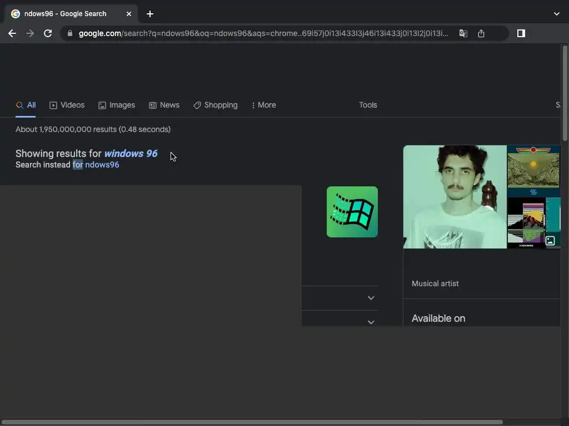Open the album cover with sun and valley
The height and width of the screenshot is (426, 569).
click(534, 171)
